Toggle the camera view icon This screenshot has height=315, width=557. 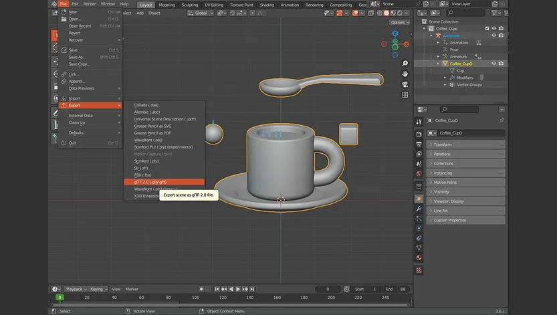(405, 84)
